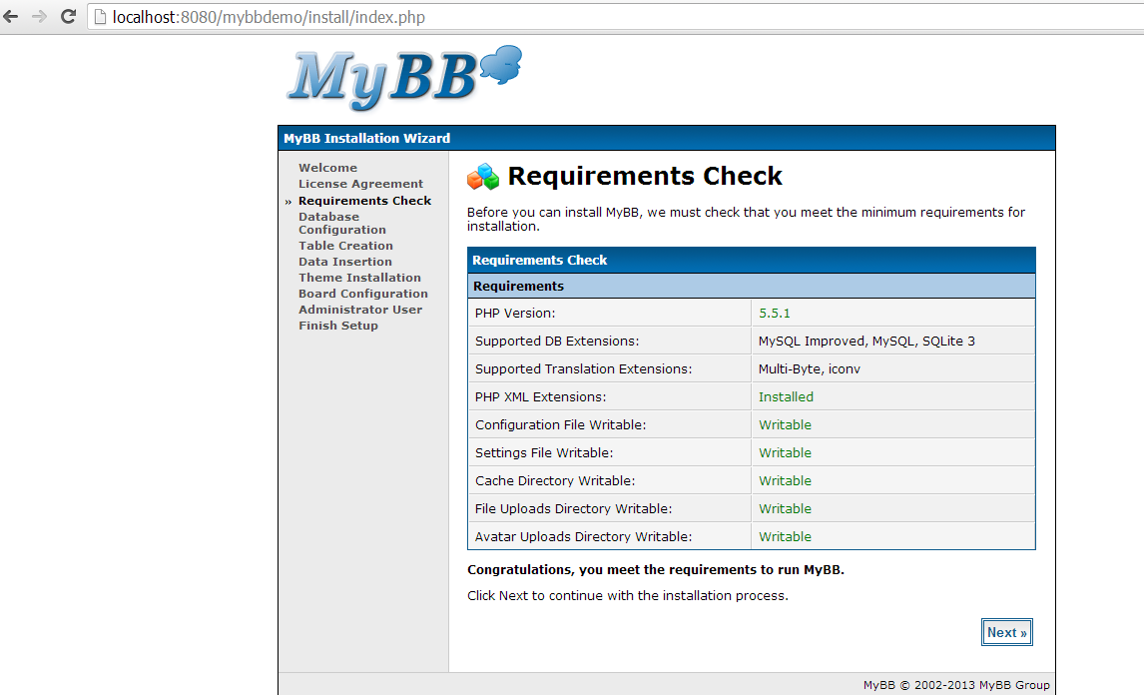
Task: Click the 'Before you can install MyBB' intro text
Action: [747, 219]
